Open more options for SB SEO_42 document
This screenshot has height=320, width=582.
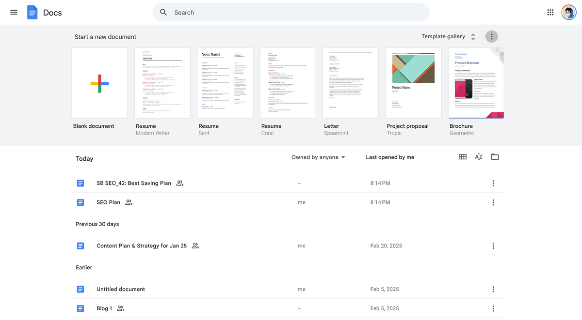point(493,183)
